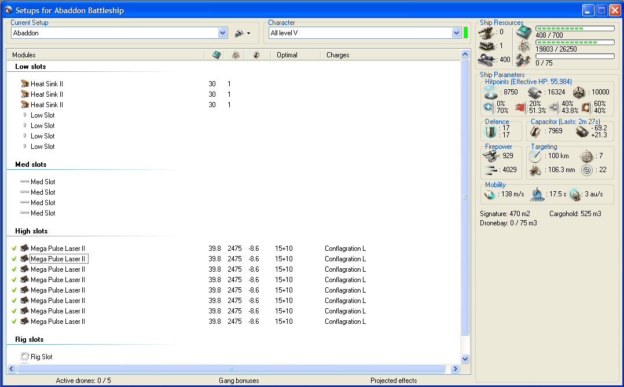The height and width of the screenshot is (387, 624).
Task: Open the Character dropdown arrow
Action: [456, 33]
